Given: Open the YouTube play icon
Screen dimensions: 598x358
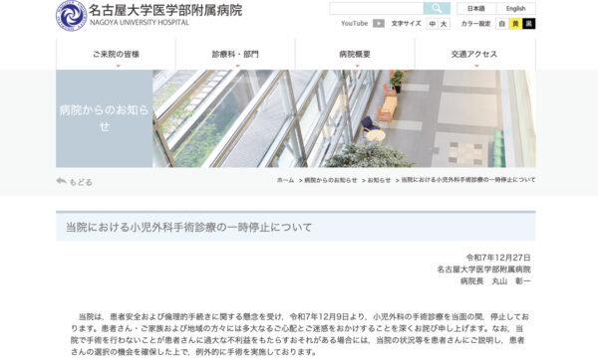Looking at the screenshot, I should coord(379,24).
